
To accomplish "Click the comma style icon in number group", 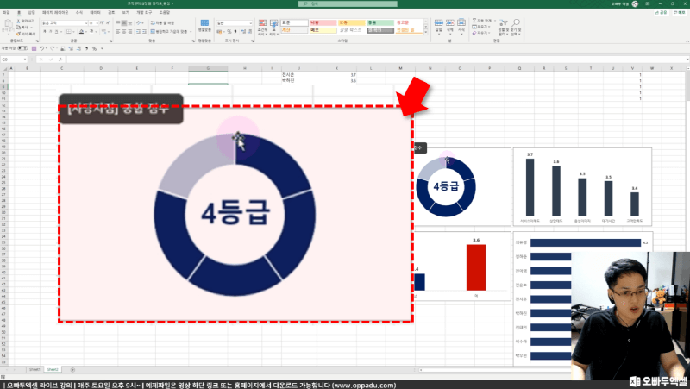I will tap(235, 32).
